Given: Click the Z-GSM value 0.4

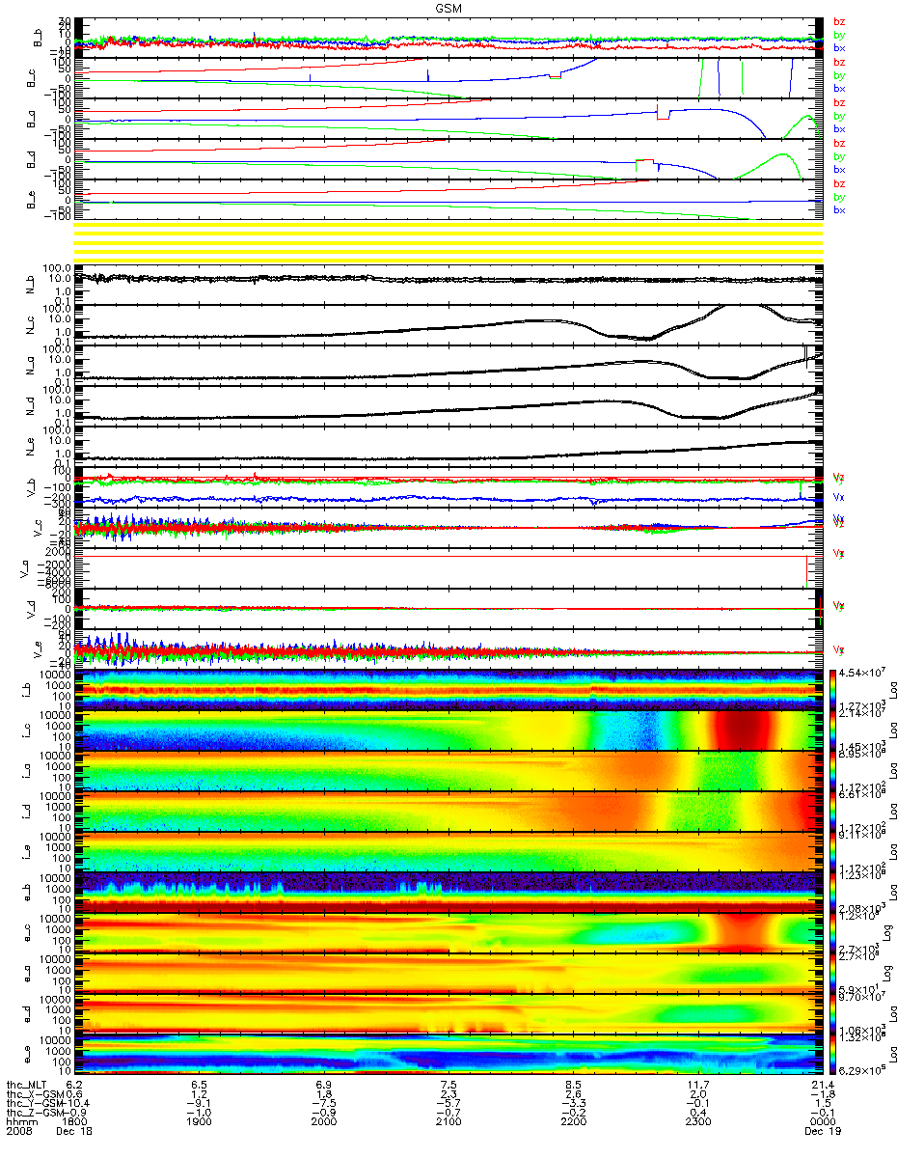Looking at the screenshot, I should coord(698,1115).
